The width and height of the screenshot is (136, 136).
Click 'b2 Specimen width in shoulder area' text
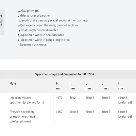tap(41, 35)
